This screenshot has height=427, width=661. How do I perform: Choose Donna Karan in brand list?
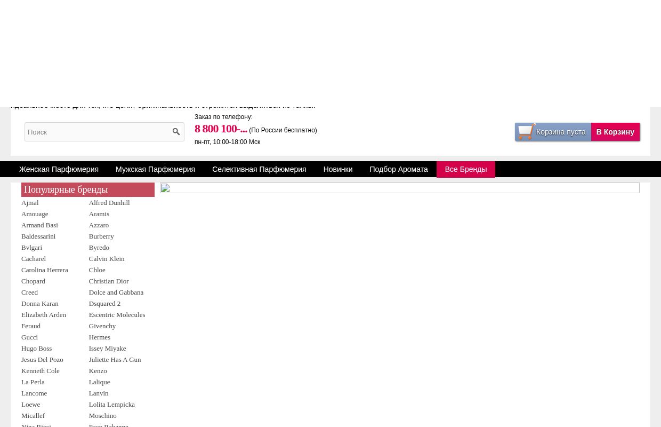pos(40,304)
